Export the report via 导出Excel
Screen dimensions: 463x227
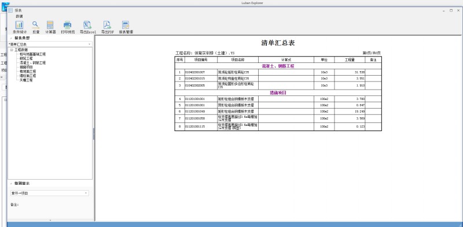88,27
